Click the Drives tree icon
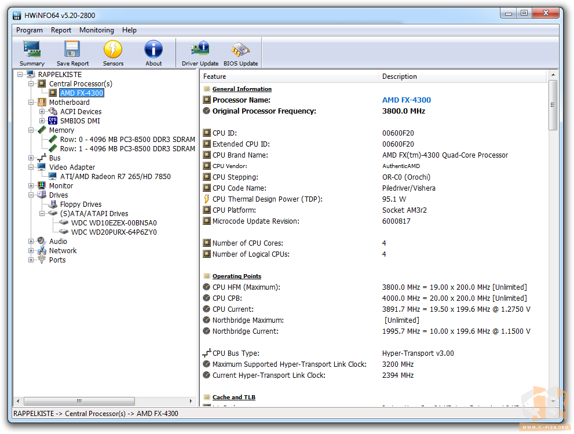The width and height of the screenshot is (574, 434). point(42,195)
